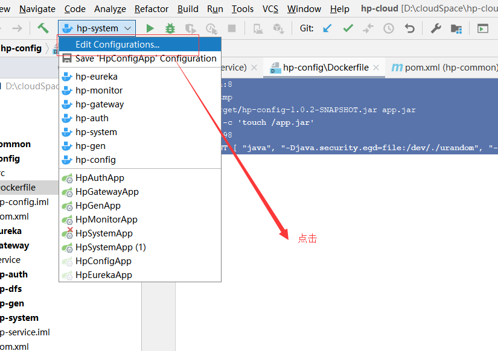Click Git Update Project blue arrow

point(327,28)
